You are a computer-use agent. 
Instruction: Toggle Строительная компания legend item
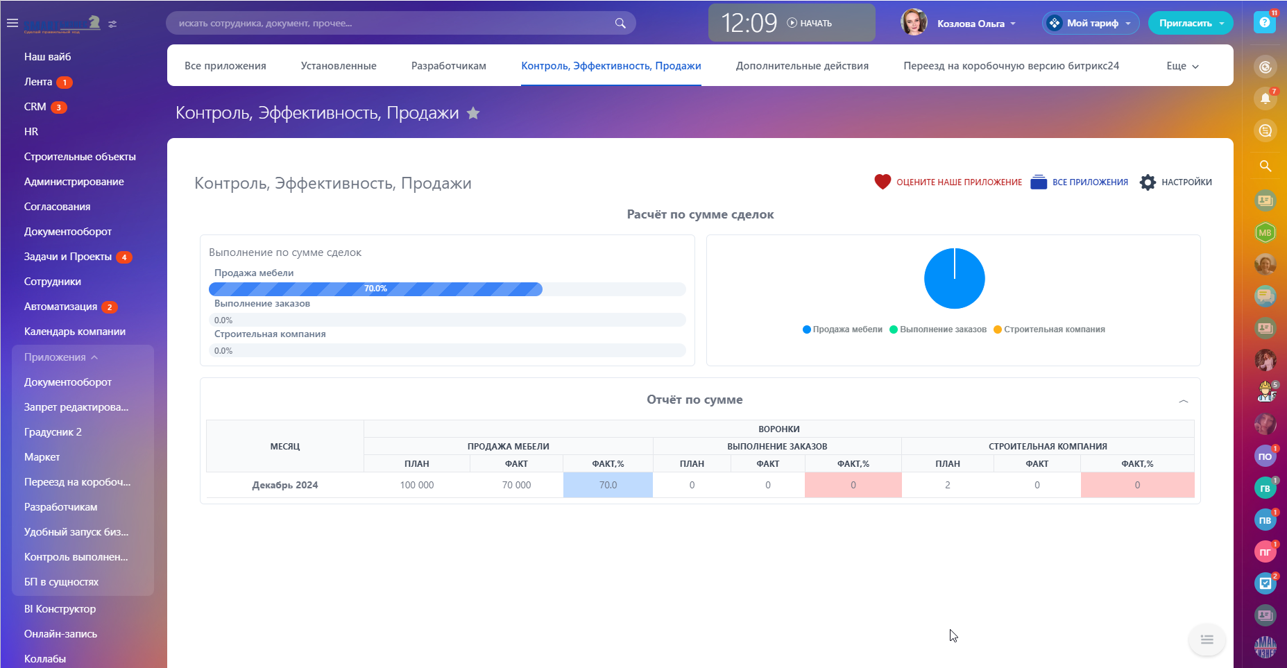tap(1049, 329)
